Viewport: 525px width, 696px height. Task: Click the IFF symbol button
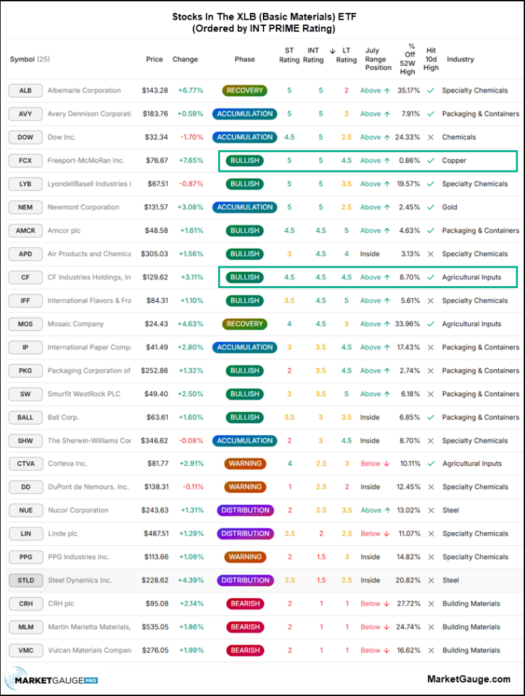click(x=25, y=300)
